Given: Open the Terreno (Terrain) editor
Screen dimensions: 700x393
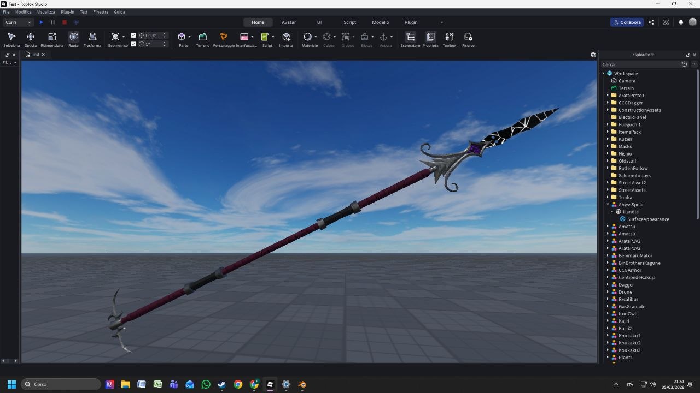Looking at the screenshot, I should click(x=202, y=38).
